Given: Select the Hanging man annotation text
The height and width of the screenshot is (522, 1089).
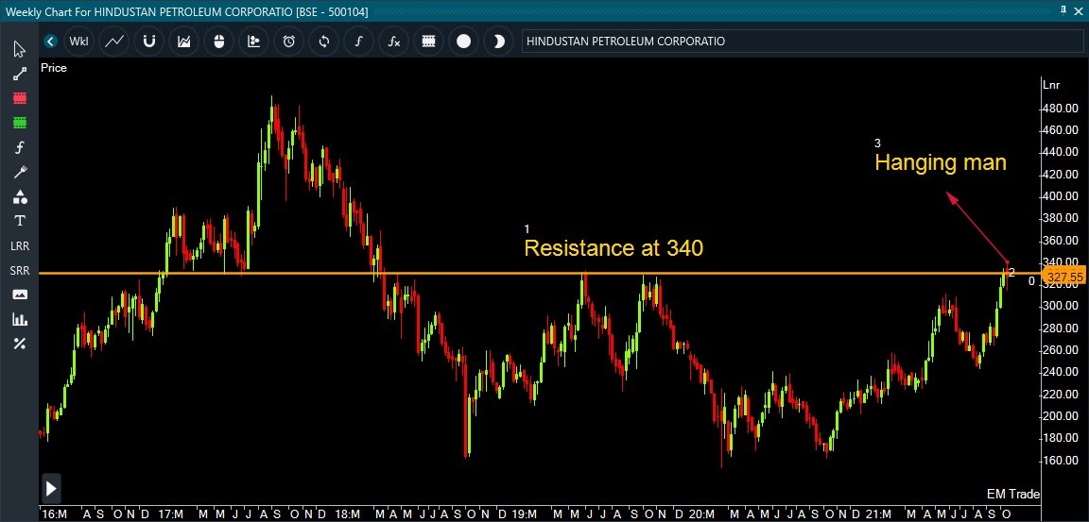Looking at the screenshot, I should (x=941, y=162).
